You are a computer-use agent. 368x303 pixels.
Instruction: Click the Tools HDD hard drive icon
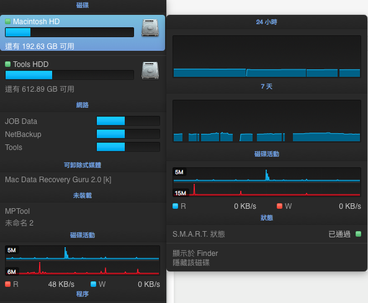point(150,70)
